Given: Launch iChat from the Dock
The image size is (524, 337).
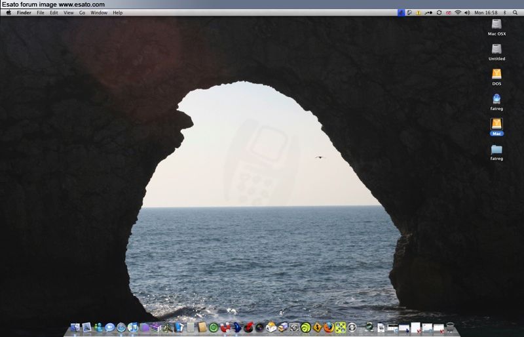Looking at the screenshot, I should [x=109, y=327].
